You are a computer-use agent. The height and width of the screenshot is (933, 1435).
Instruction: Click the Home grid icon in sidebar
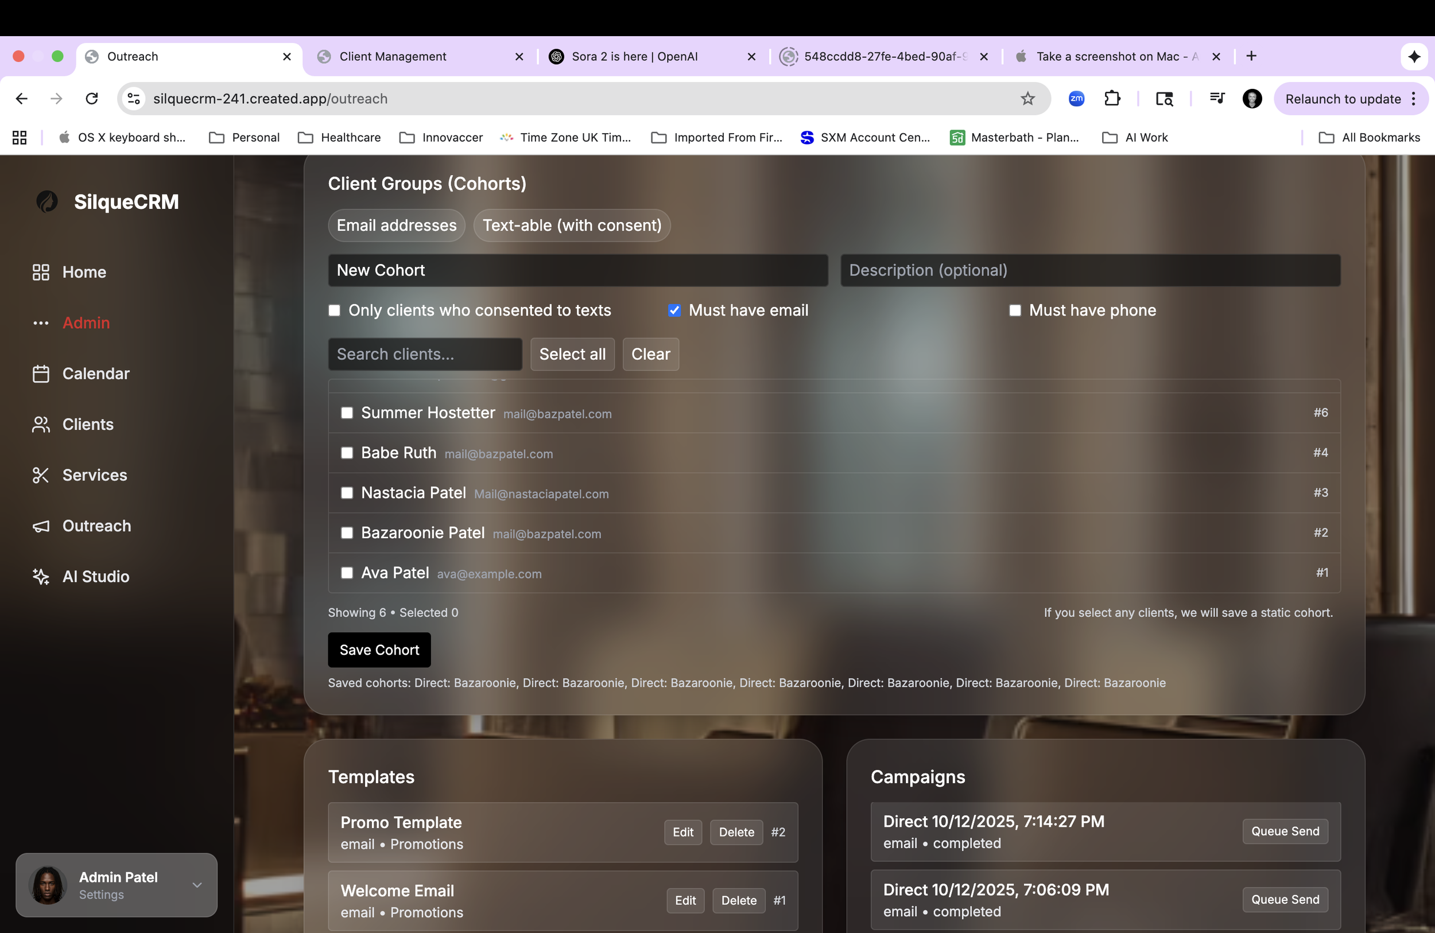pos(40,273)
